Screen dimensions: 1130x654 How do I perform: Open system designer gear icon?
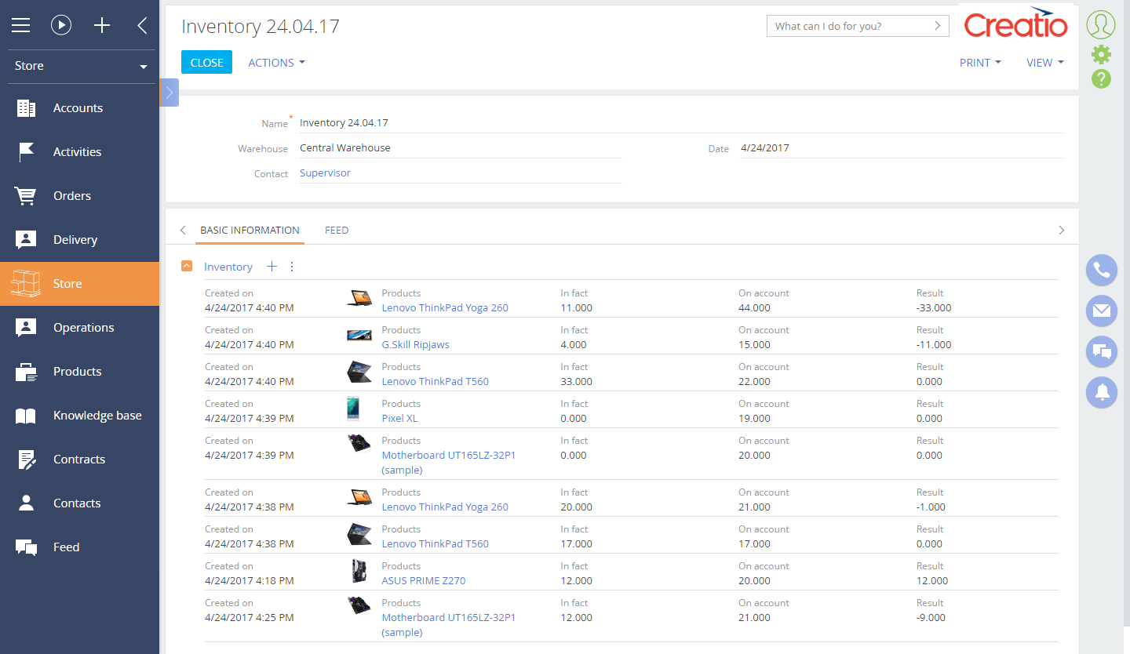(1101, 54)
